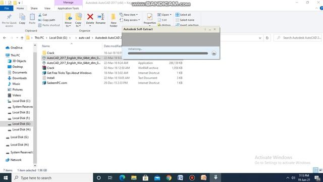
Task: Open recent locations dropdown arrow
Action: (17, 38)
